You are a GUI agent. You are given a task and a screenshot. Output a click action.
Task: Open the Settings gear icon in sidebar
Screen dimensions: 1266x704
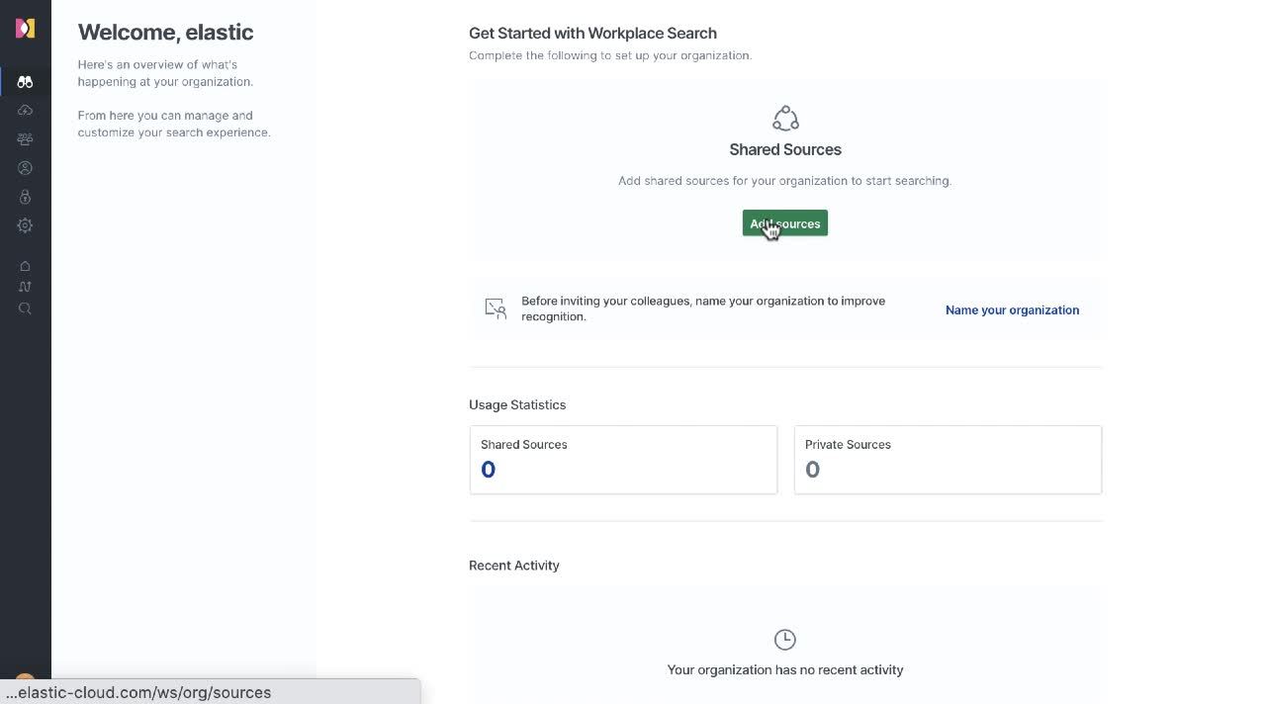point(25,225)
